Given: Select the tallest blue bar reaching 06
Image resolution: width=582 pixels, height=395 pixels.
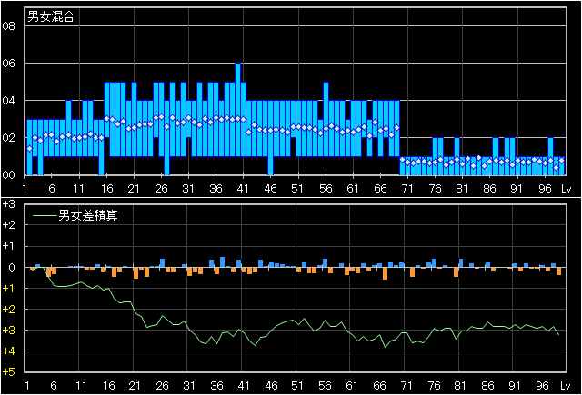Looking at the screenshot, I should [x=237, y=119].
